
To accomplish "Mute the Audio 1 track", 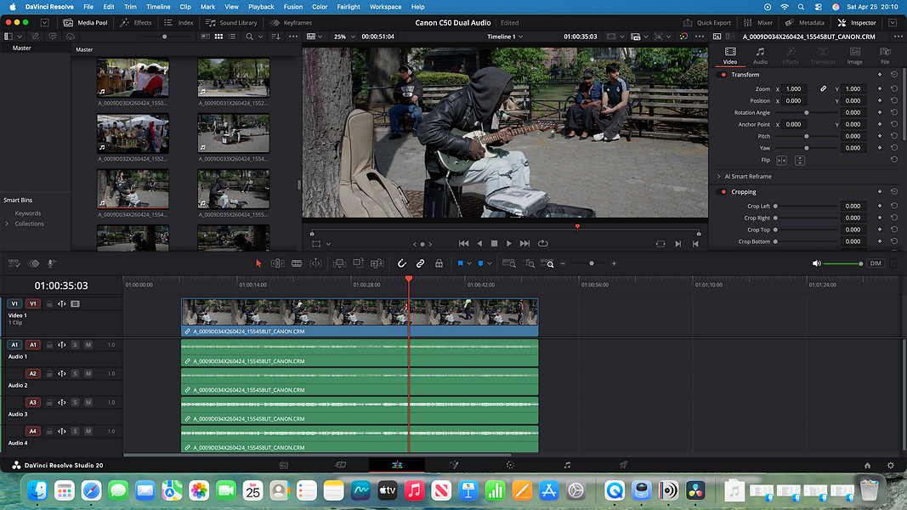I will 88,344.
